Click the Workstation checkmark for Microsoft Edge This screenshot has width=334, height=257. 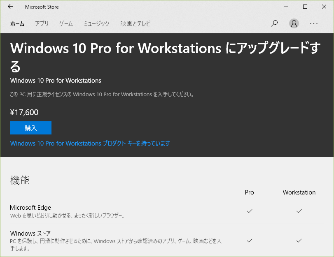[299, 211]
